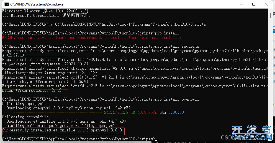Click the 'Collecting openpyxl' line

point(23,104)
